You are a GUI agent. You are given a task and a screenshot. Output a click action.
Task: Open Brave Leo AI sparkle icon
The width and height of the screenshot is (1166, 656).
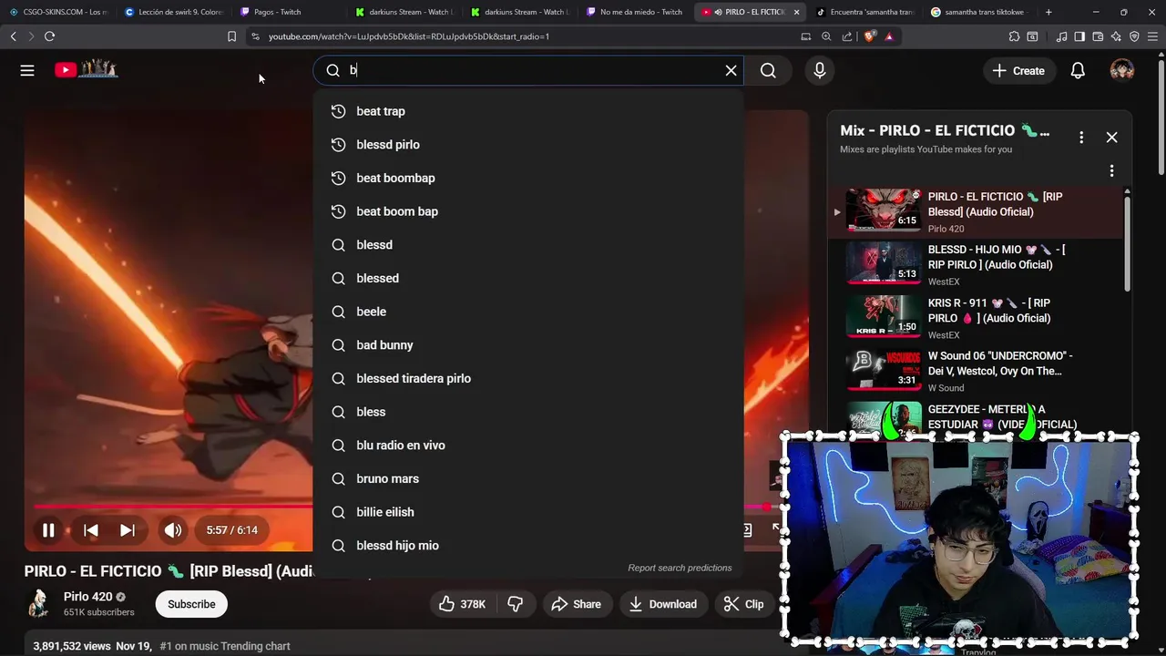[x=1116, y=36]
